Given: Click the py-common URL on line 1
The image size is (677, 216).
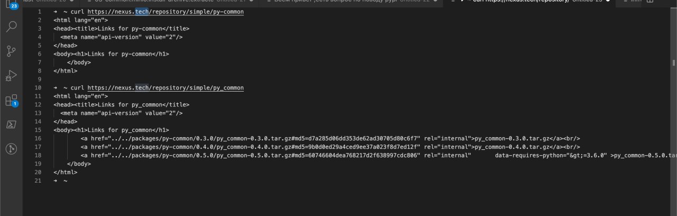Looking at the screenshot, I should coord(166,12).
